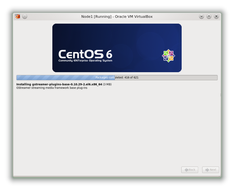Click the 'Node1 [Running] - Oracle VM VirtualBox' title
Image resolution: width=234 pixels, height=190 pixels.
click(x=117, y=17)
